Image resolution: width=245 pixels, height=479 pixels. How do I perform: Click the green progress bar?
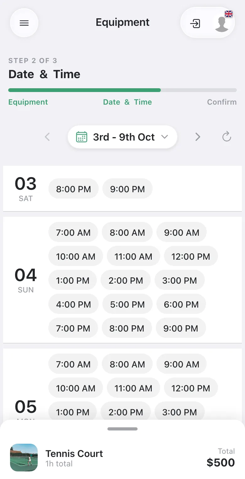tap(84, 90)
